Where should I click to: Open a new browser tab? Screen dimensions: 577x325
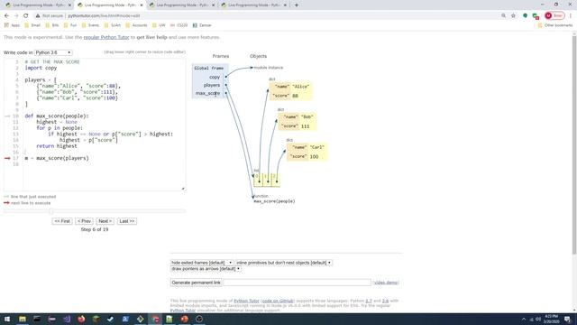(x=297, y=5)
